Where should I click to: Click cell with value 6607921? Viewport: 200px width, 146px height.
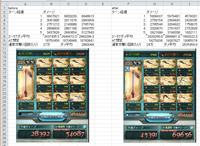point(52,16)
